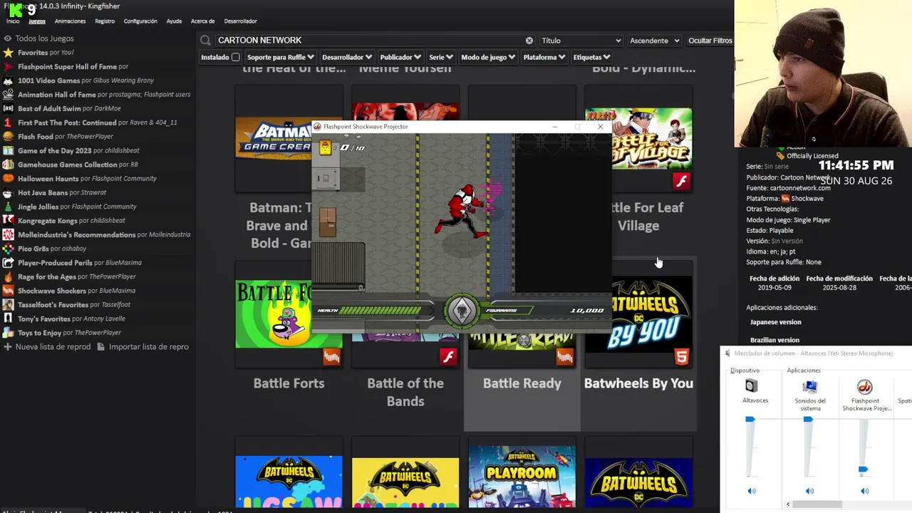The image size is (912, 513).
Task: Change the Ascendente sort order dropdown
Action: [654, 41]
